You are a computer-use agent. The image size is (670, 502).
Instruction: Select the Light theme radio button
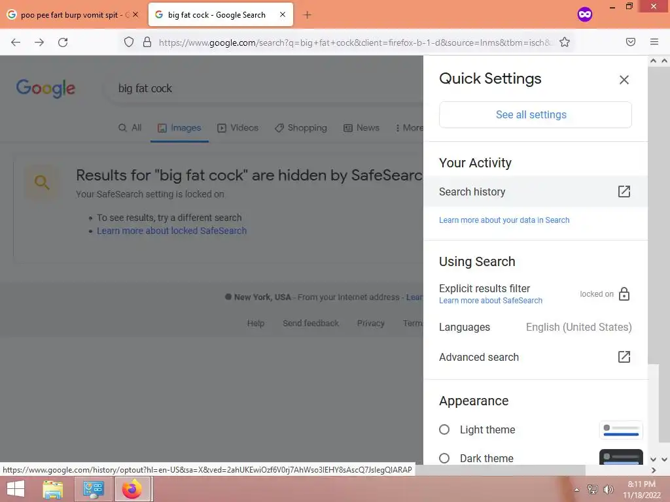tap(444, 429)
